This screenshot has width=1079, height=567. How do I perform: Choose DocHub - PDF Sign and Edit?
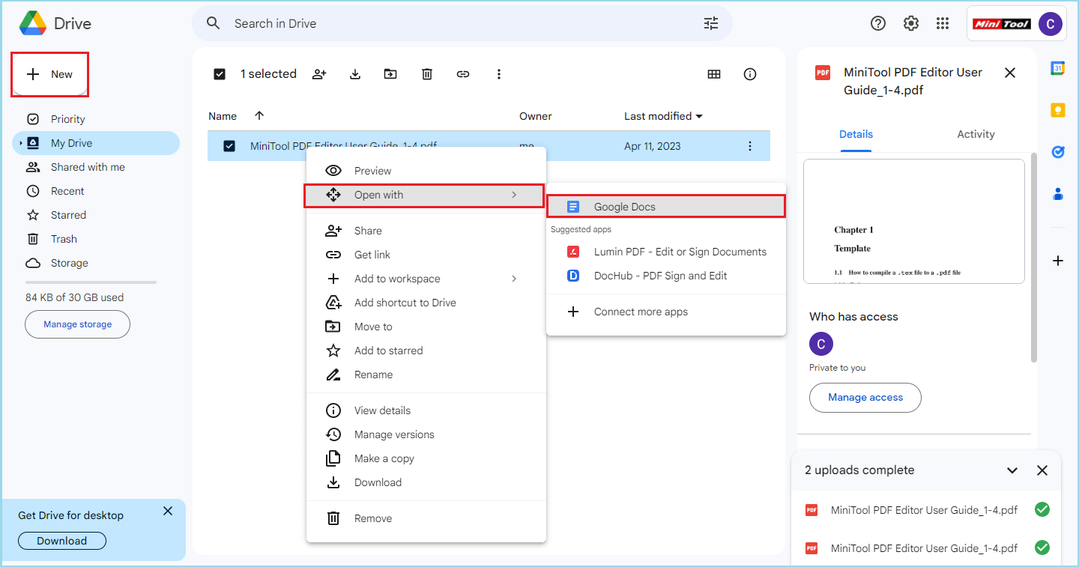pos(665,276)
